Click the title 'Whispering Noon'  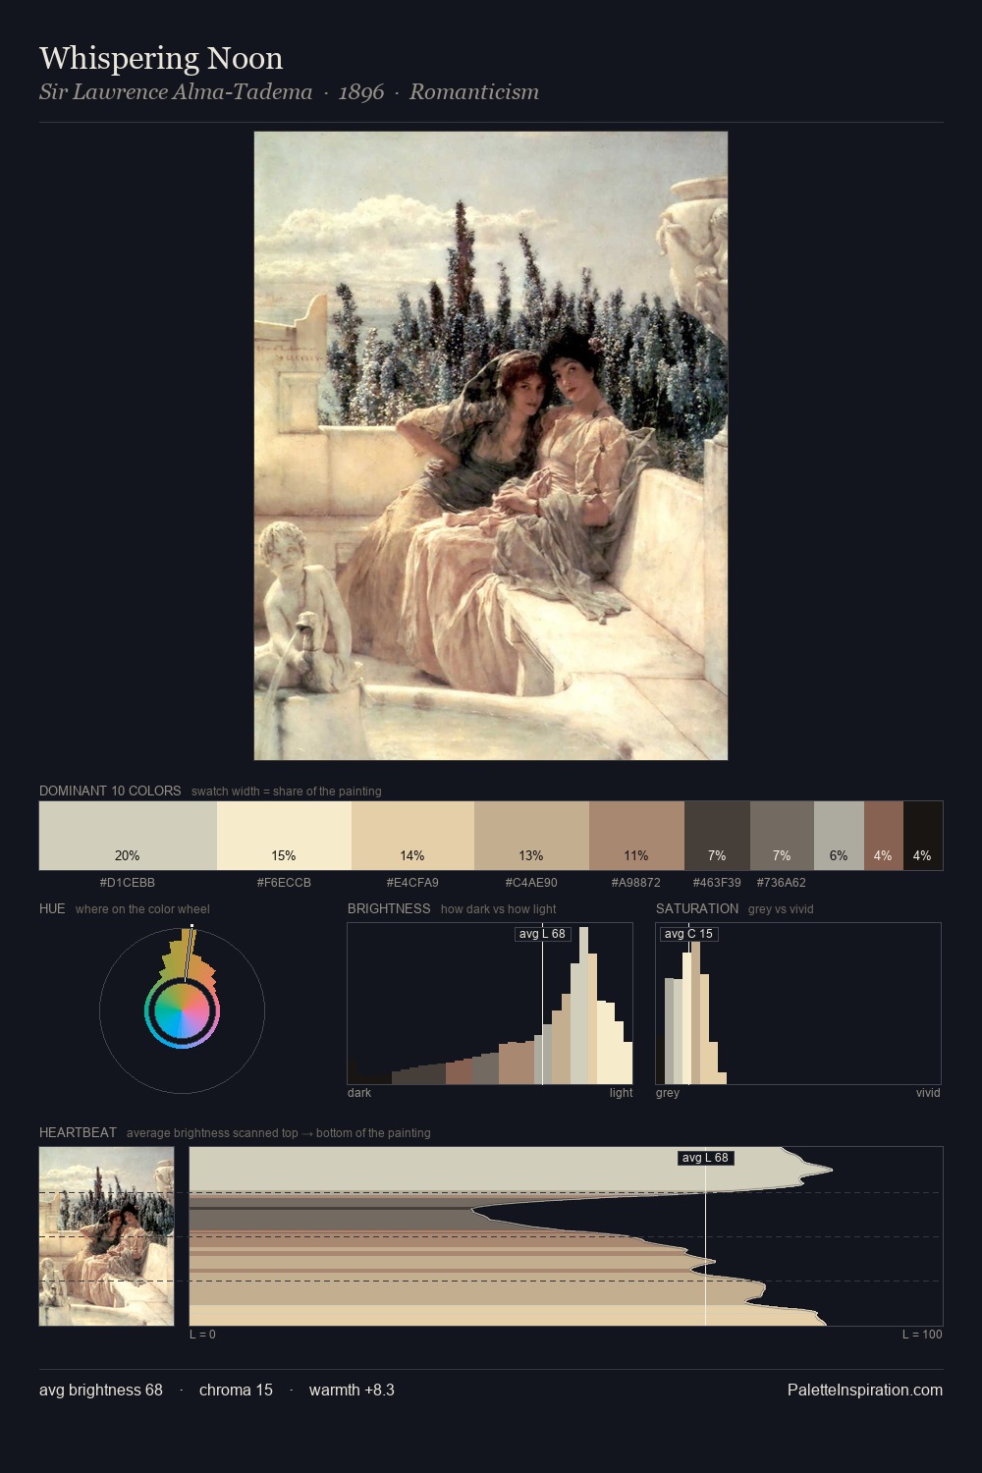(x=161, y=58)
